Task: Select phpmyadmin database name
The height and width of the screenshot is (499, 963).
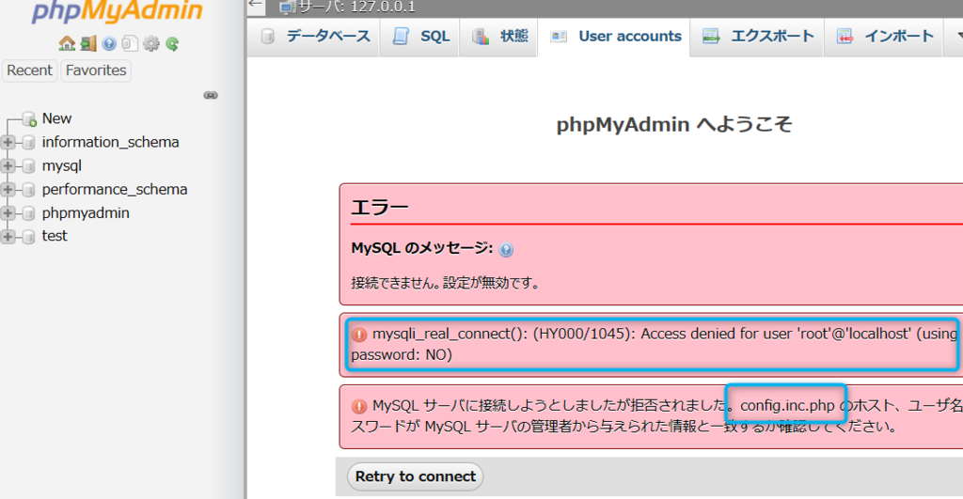Action: click(x=86, y=213)
